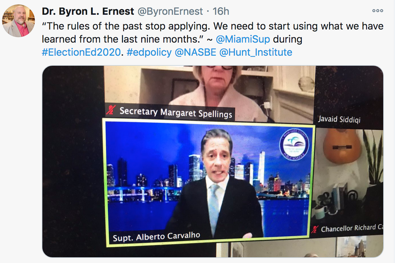The width and height of the screenshot is (396, 263).
Task: Visit the @NASBE profile mention
Action: (x=195, y=52)
